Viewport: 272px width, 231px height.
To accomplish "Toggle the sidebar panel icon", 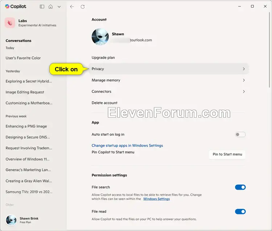I will coord(42,7).
